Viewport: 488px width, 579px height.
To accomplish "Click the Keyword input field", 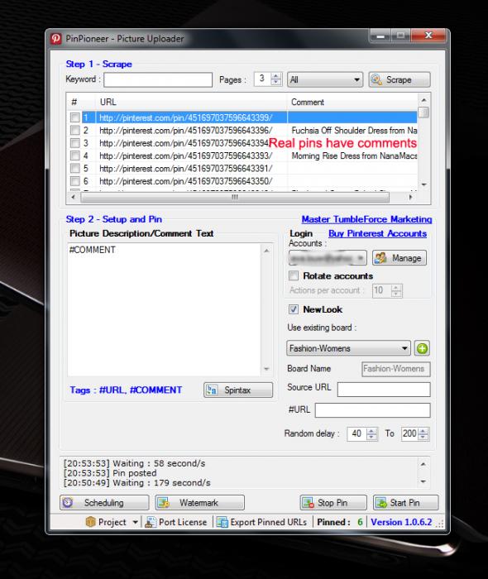I will tap(158, 79).
